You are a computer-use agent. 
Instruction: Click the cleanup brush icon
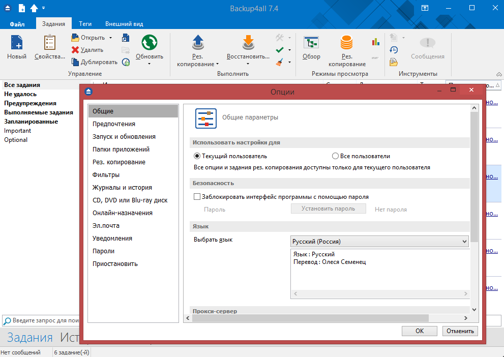[x=280, y=62]
